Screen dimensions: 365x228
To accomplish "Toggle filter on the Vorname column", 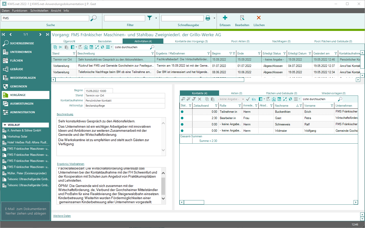I will [x=332, y=106].
